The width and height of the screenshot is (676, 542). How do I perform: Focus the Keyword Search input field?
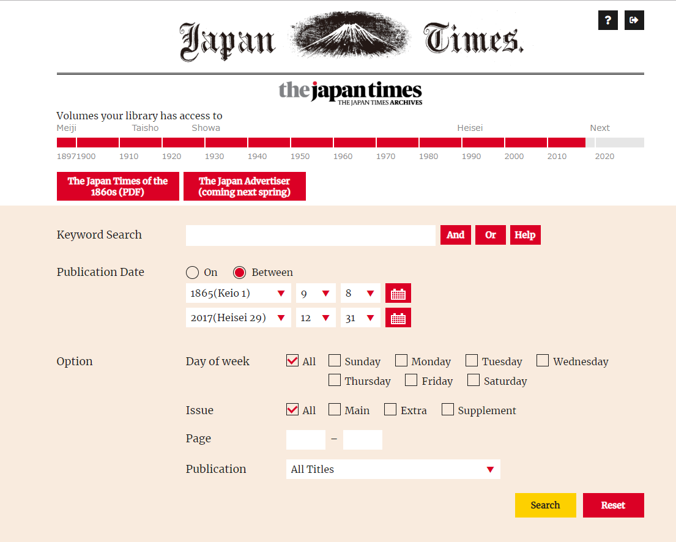pos(310,236)
